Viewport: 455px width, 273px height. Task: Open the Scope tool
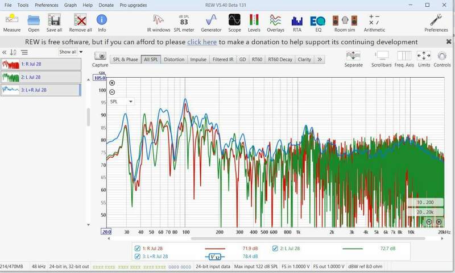234,23
